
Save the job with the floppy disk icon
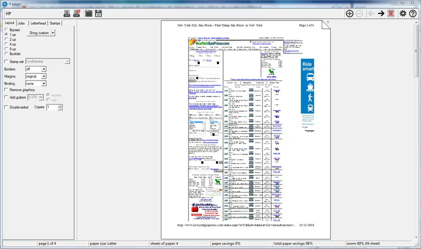[x=98, y=13]
